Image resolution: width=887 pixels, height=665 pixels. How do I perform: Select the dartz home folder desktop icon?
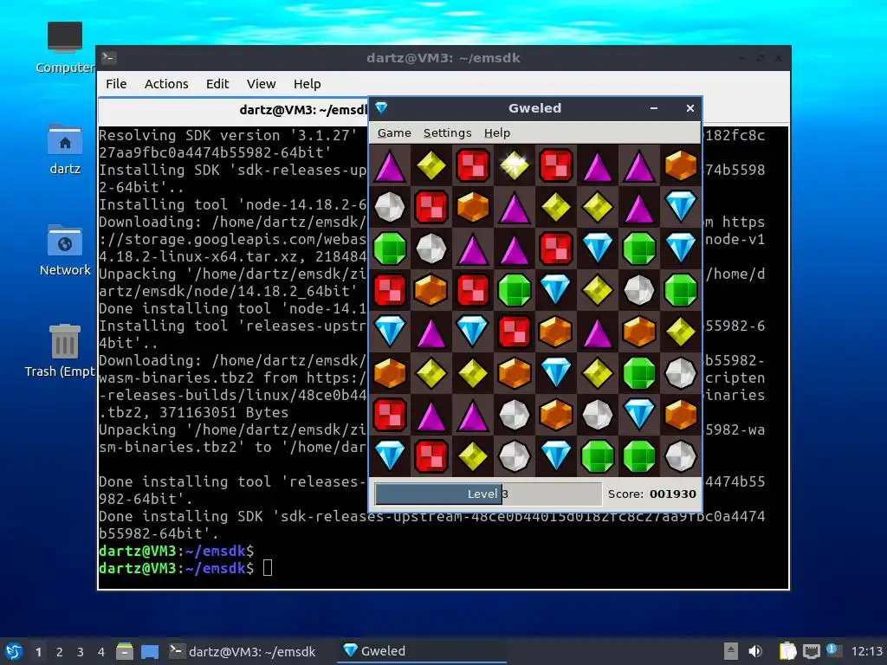[65, 149]
